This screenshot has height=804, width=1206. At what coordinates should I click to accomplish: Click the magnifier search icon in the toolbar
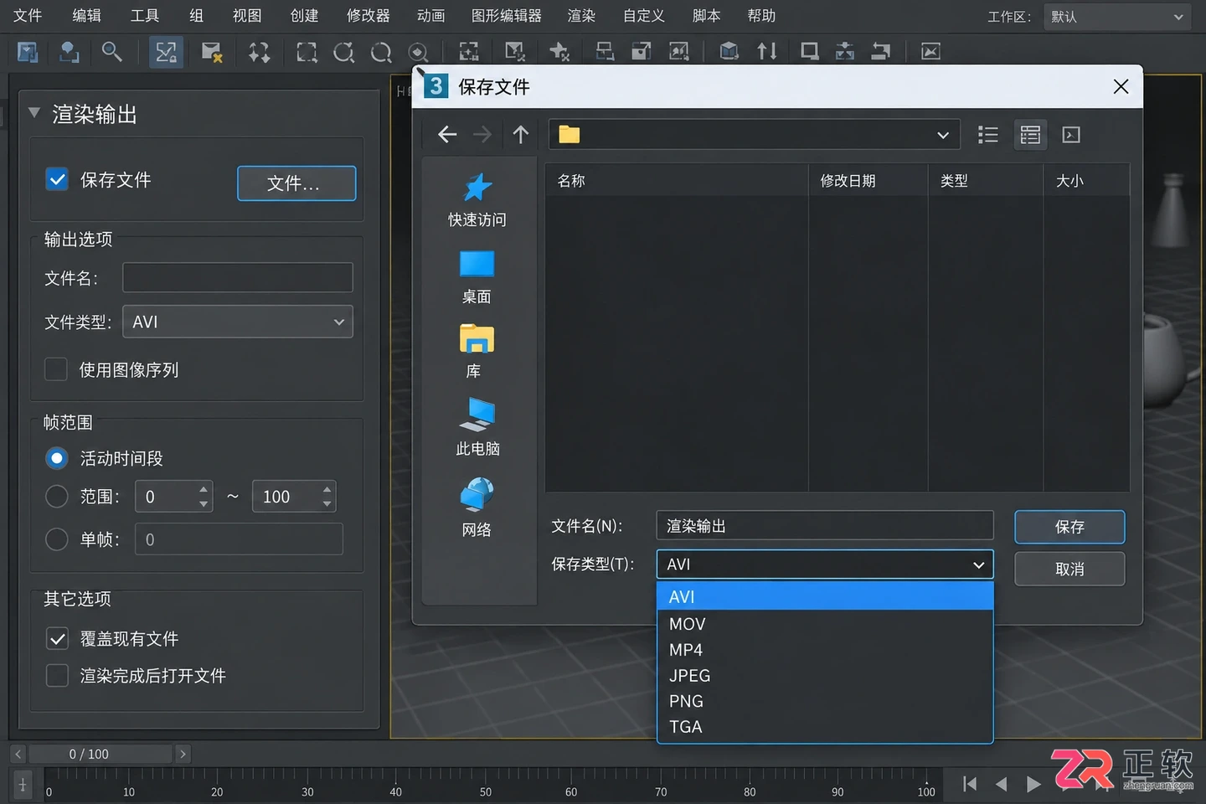click(x=111, y=52)
